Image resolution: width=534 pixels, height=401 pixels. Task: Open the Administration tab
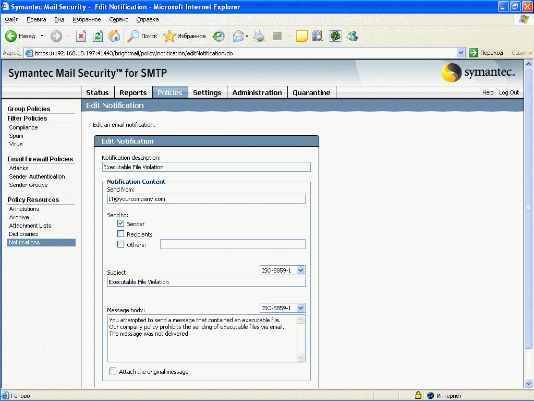click(x=257, y=93)
